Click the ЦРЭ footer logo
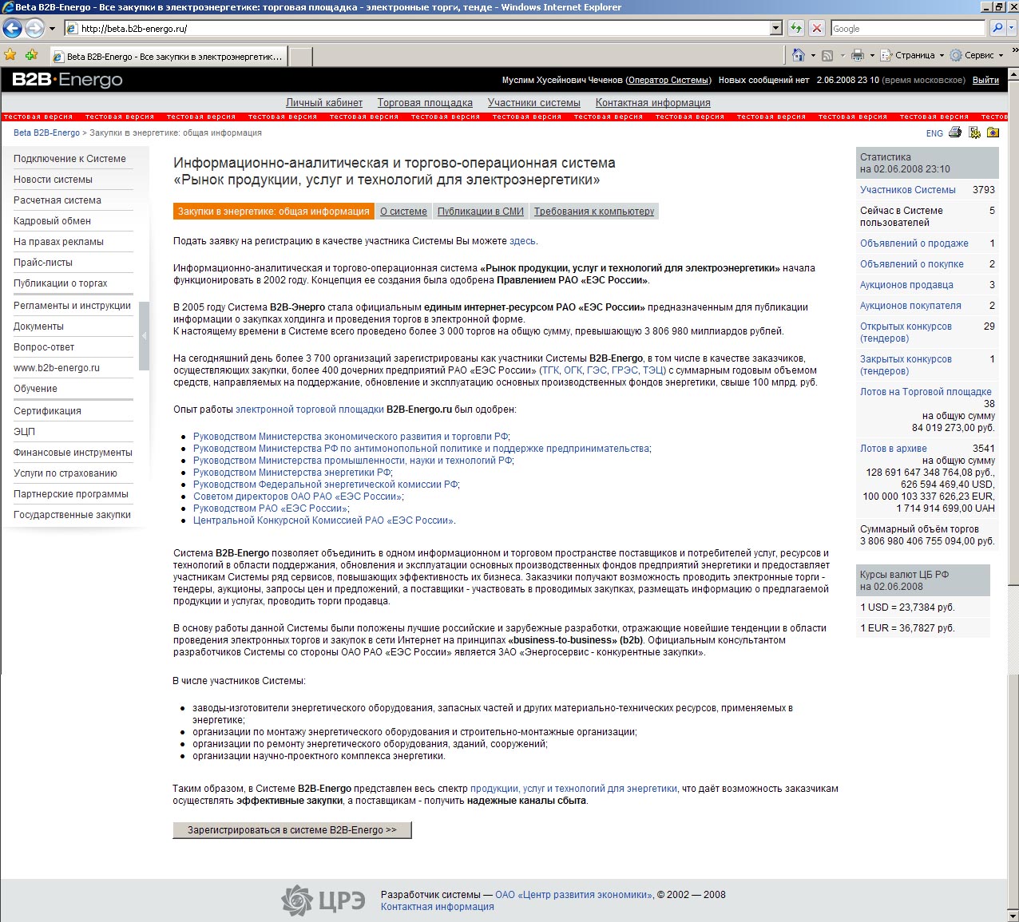The image size is (1019, 922). coord(323,900)
